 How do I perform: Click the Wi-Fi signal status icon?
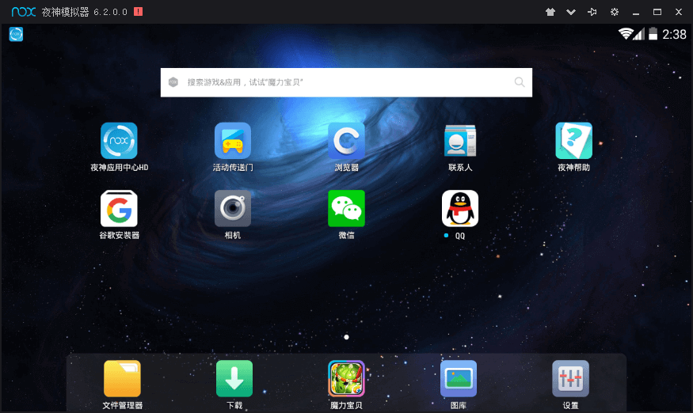pyautogui.click(x=626, y=33)
